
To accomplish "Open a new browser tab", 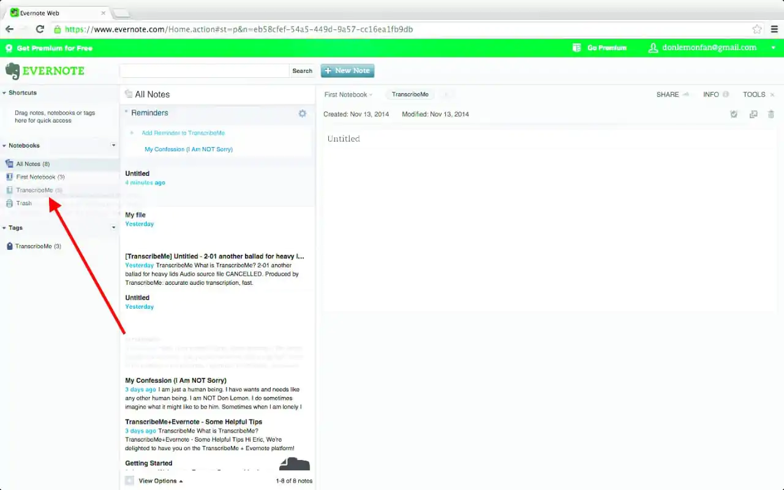I will click(121, 12).
